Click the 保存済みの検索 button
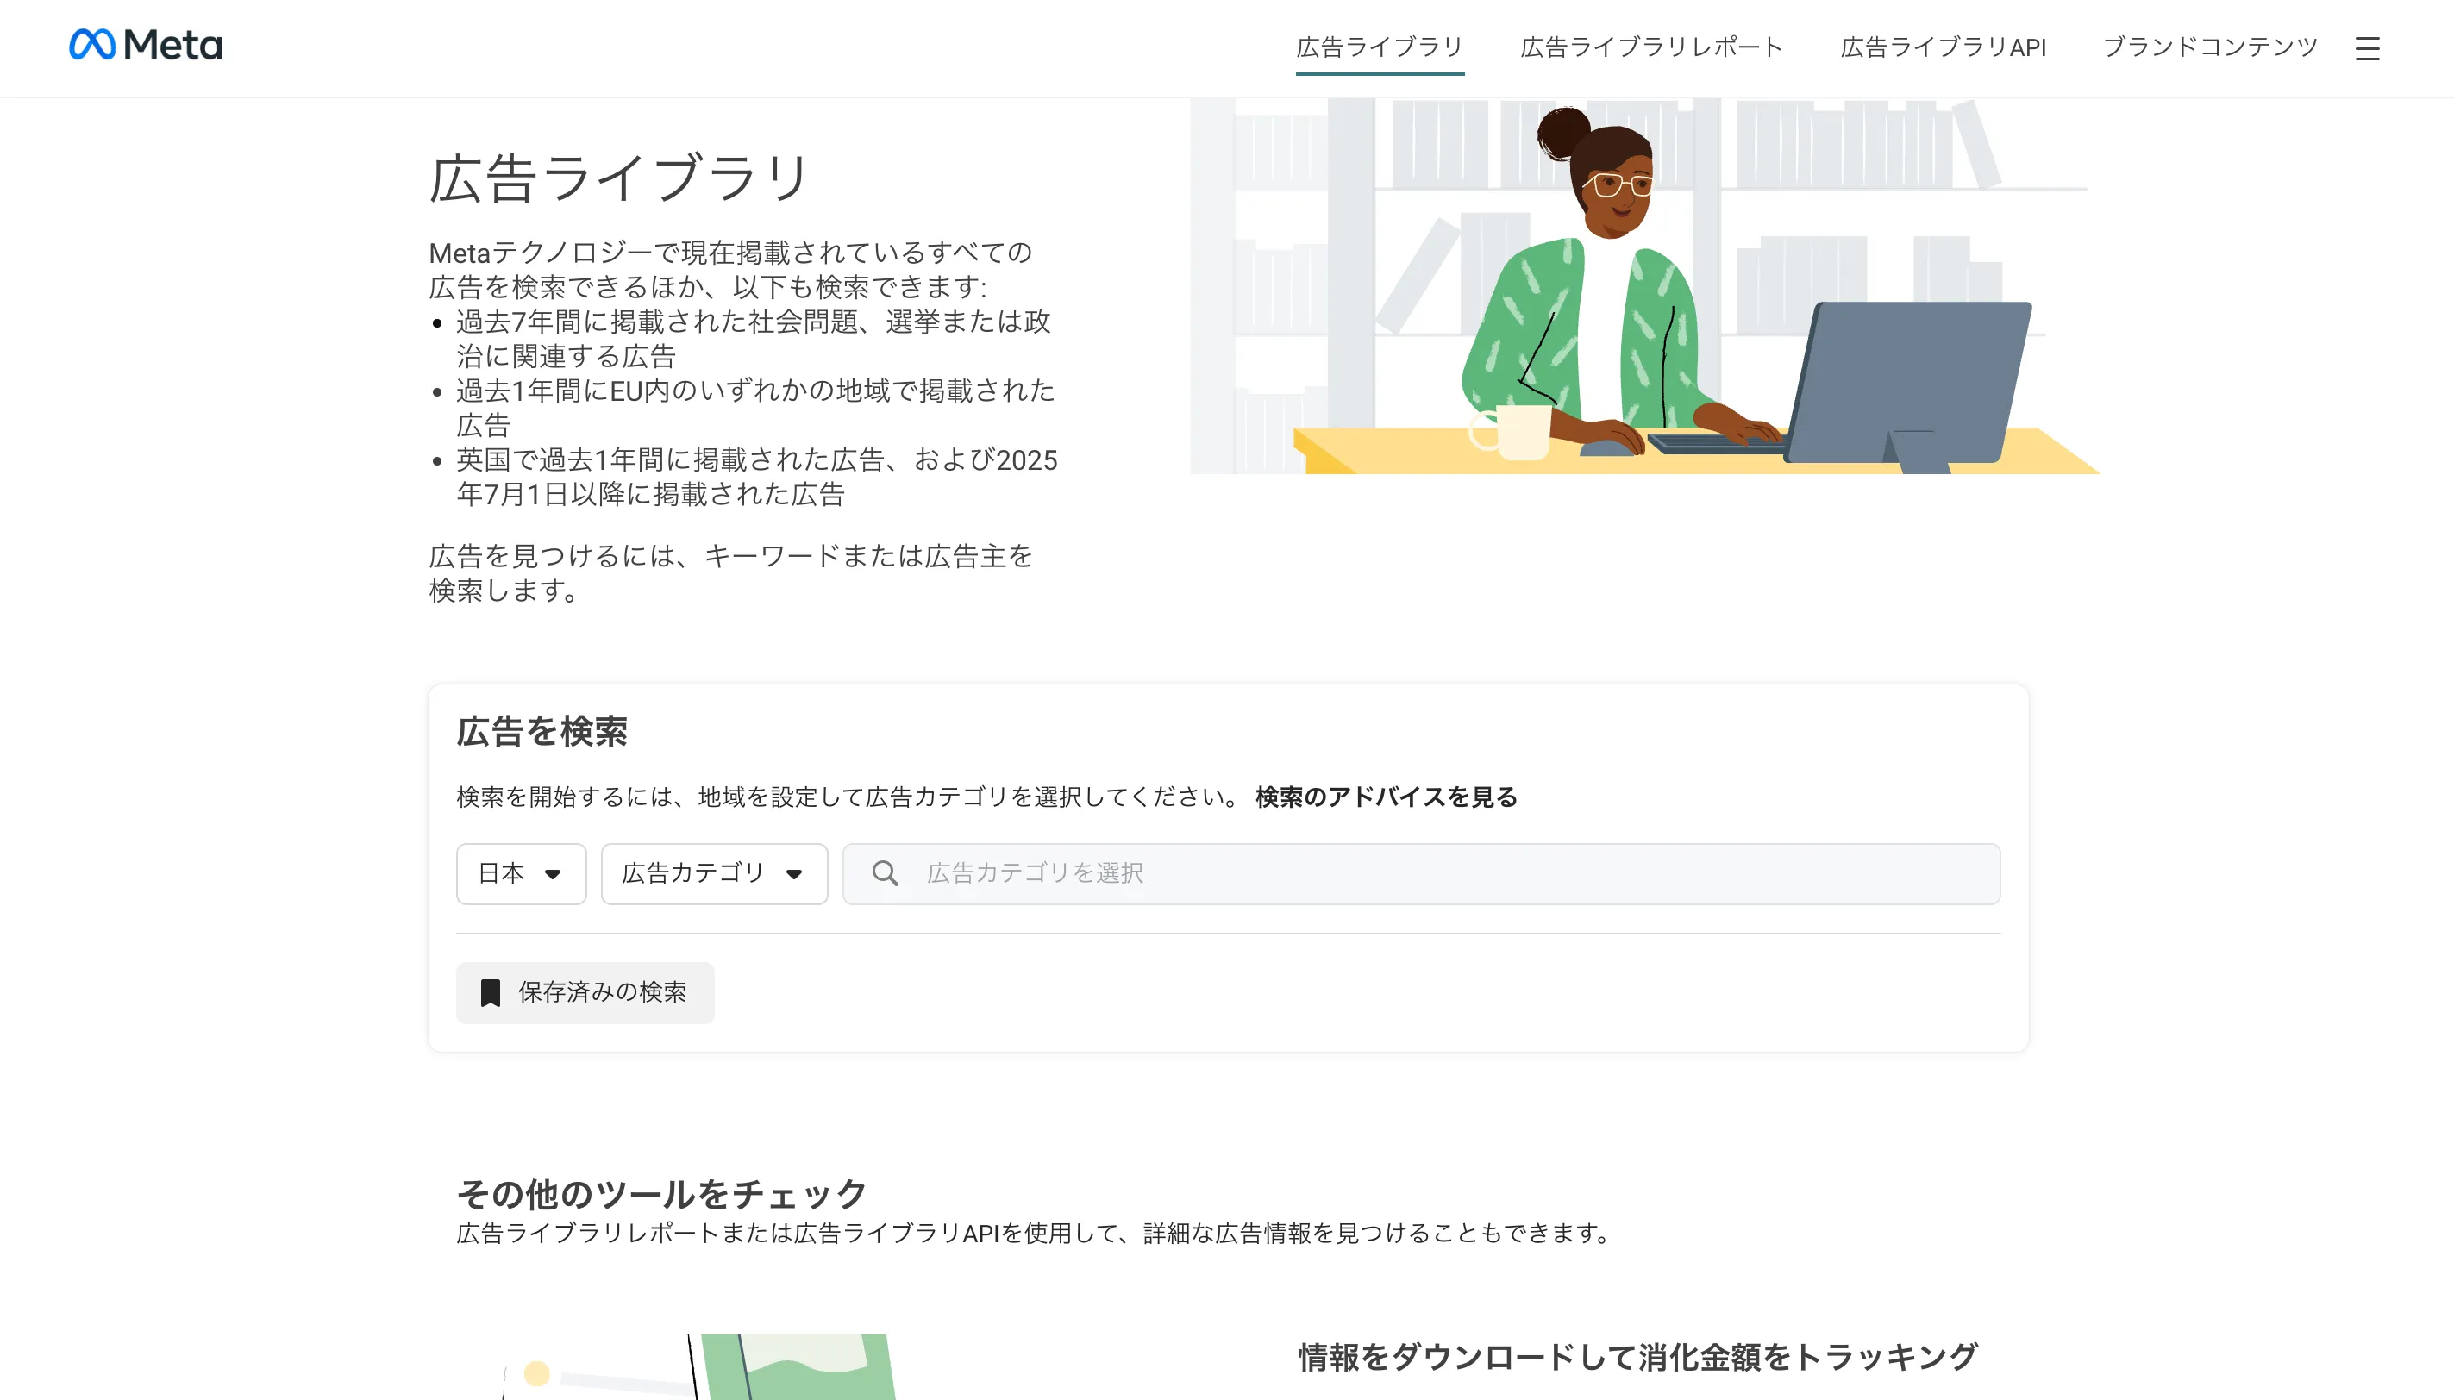 click(x=585, y=992)
